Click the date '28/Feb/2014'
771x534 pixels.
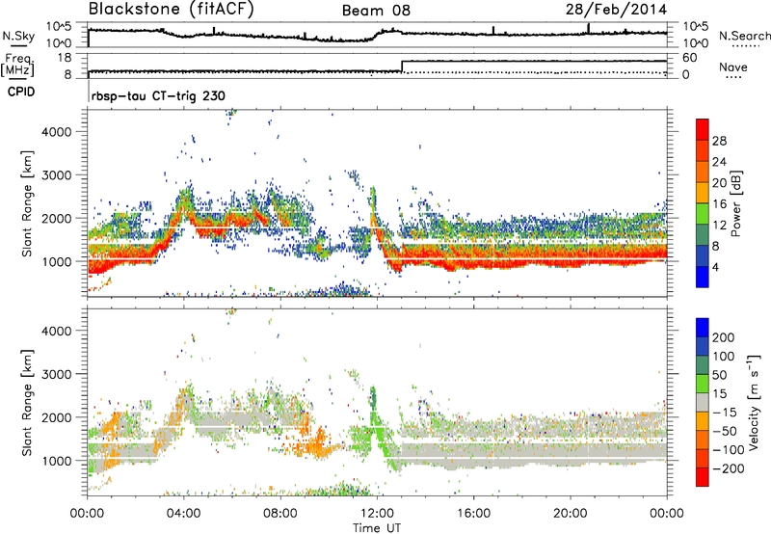pos(616,10)
